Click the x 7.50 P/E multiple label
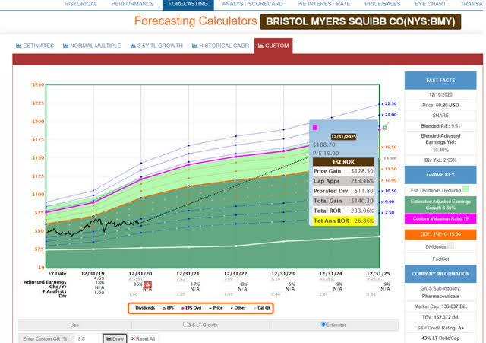 click(x=388, y=213)
